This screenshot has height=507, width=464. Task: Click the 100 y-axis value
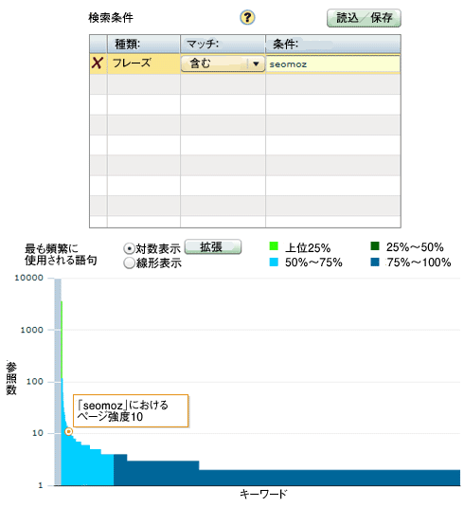[35, 382]
